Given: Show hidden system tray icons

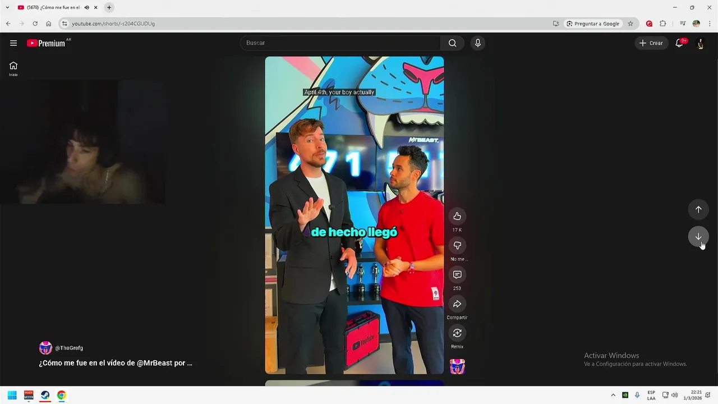Looking at the screenshot, I should (613, 395).
